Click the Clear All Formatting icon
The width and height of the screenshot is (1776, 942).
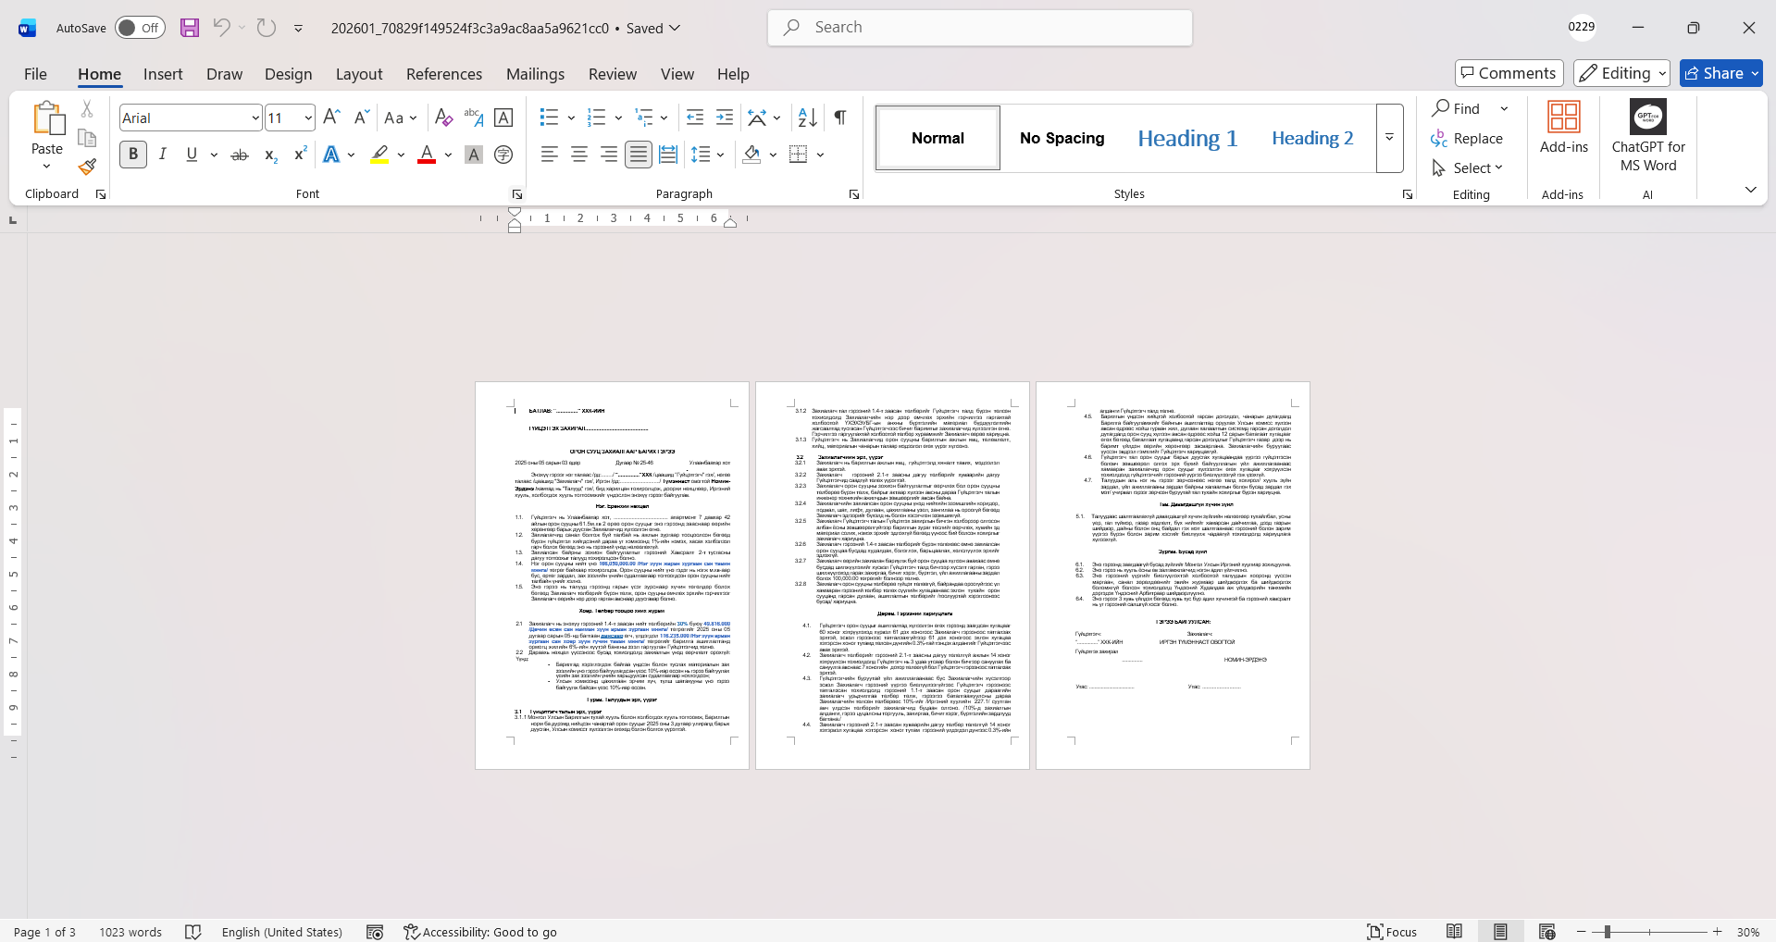443,118
